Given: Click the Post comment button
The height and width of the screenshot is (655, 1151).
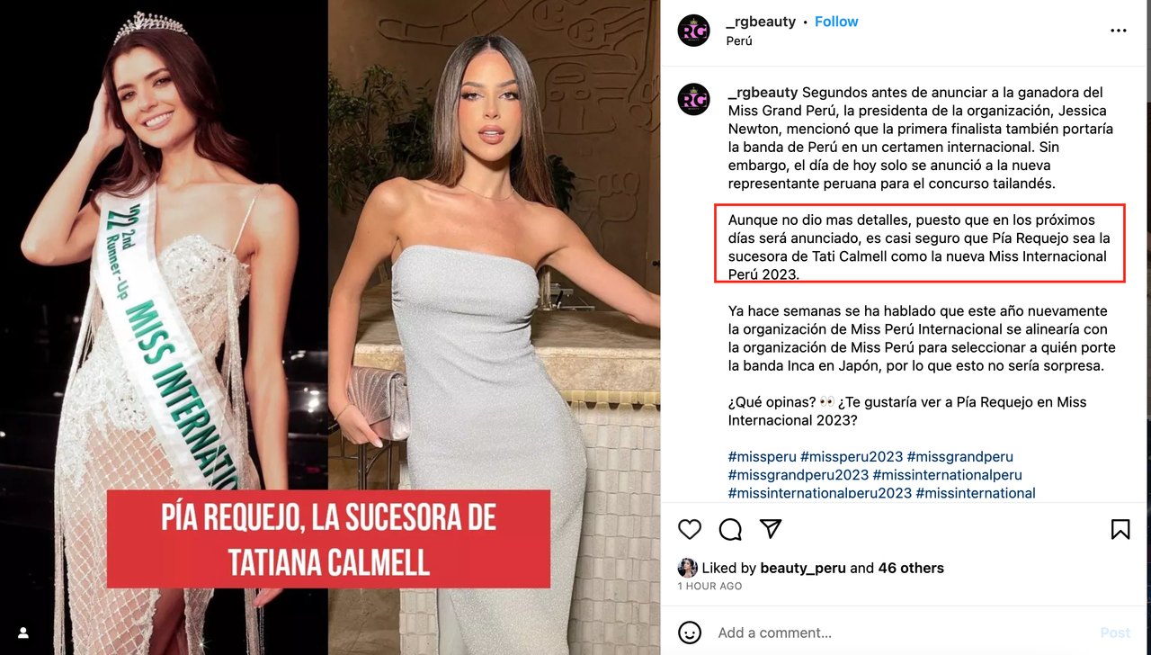Looking at the screenshot, I should click(1115, 633).
